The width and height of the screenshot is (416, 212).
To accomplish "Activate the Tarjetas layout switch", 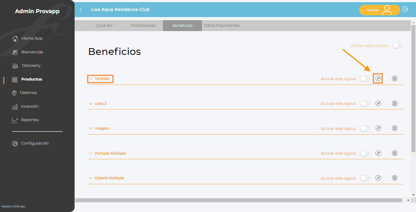I will (365, 79).
